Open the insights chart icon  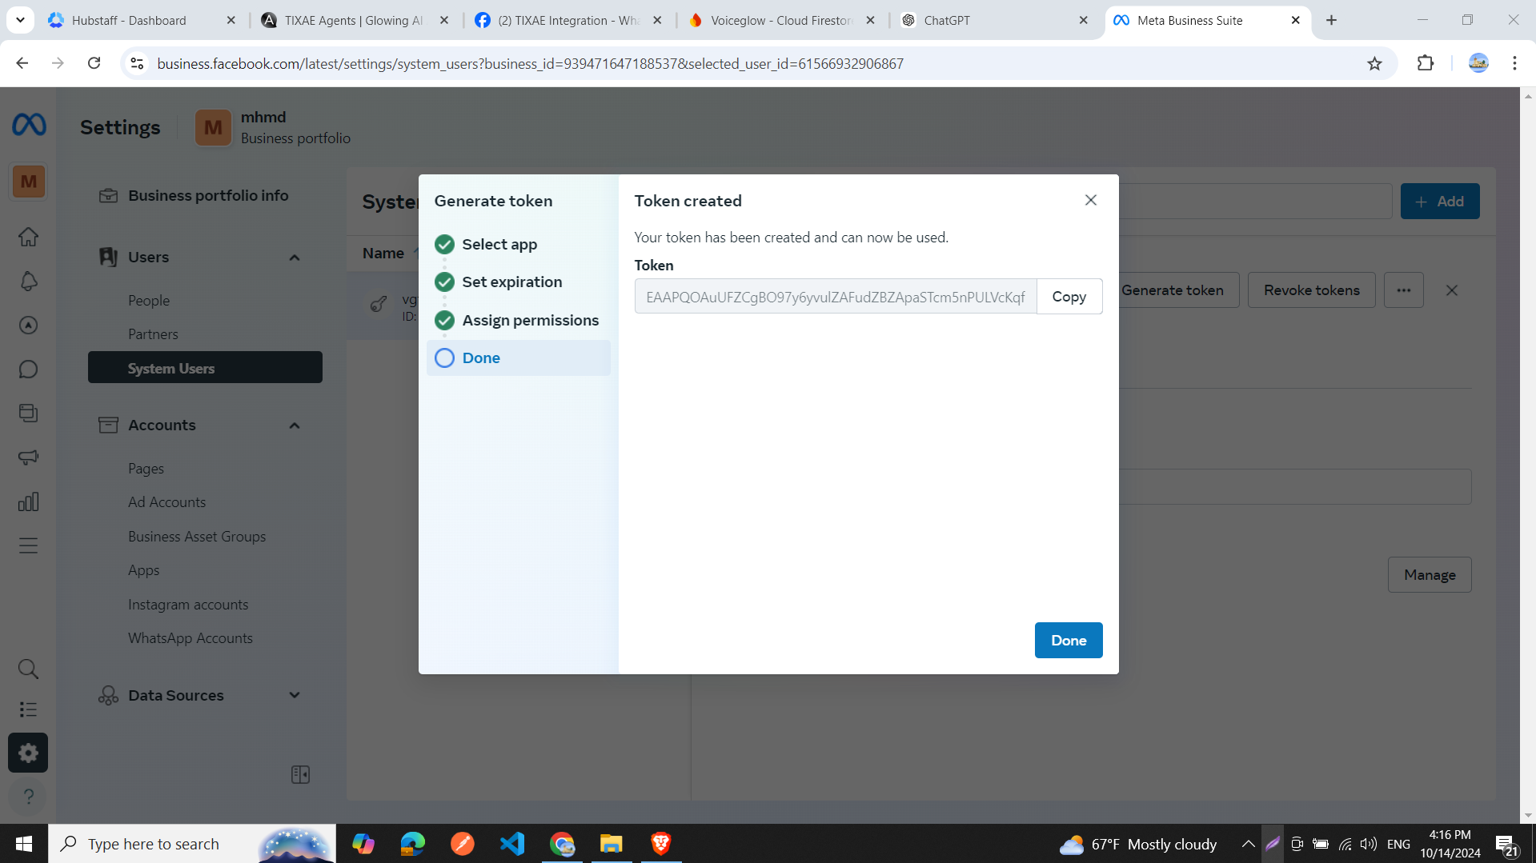[28, 501]
